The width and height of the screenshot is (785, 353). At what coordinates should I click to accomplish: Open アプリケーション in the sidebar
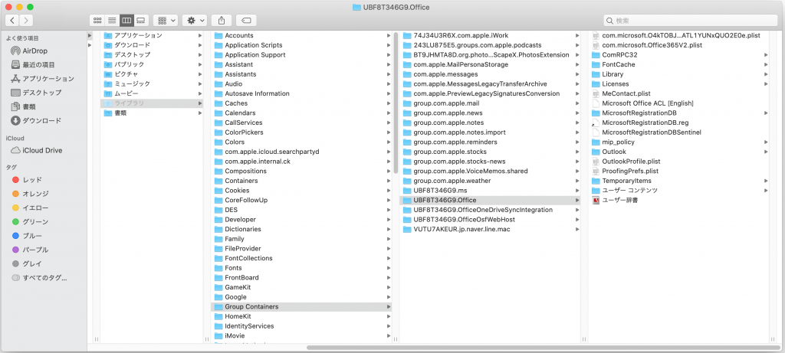tap(42, 79)
